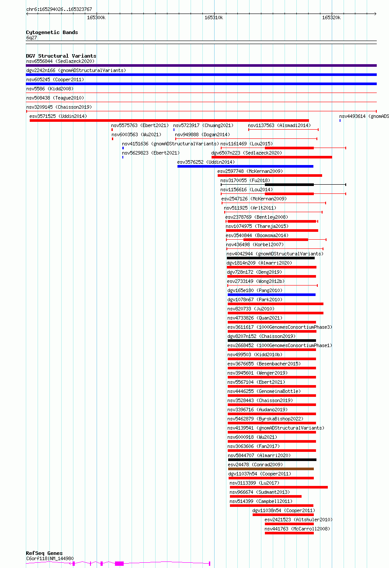Click variant nsv441763 (McCarroll2008)
The height and width of the screenshot is (568, 389).
(297, 529)
